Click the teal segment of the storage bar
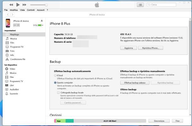The width and height of the screenshot is (192, 126). tap(70, 121)
